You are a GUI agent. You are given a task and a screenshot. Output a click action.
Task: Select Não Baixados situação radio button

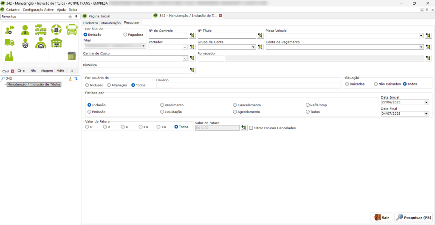(376, 84)
